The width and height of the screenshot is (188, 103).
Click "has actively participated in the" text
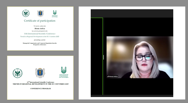click(40, 31)
